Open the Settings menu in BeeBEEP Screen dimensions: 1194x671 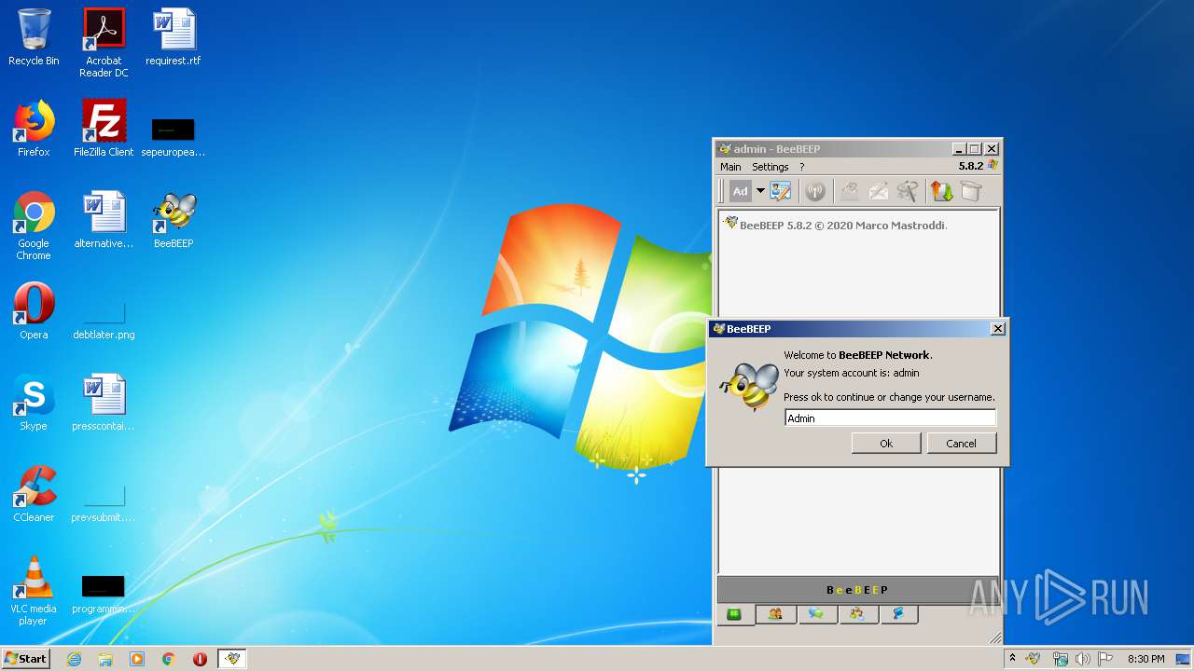[771, 167]
